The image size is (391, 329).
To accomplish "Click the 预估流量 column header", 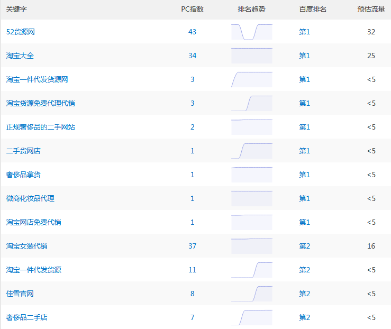I will (x=371, y=9).
